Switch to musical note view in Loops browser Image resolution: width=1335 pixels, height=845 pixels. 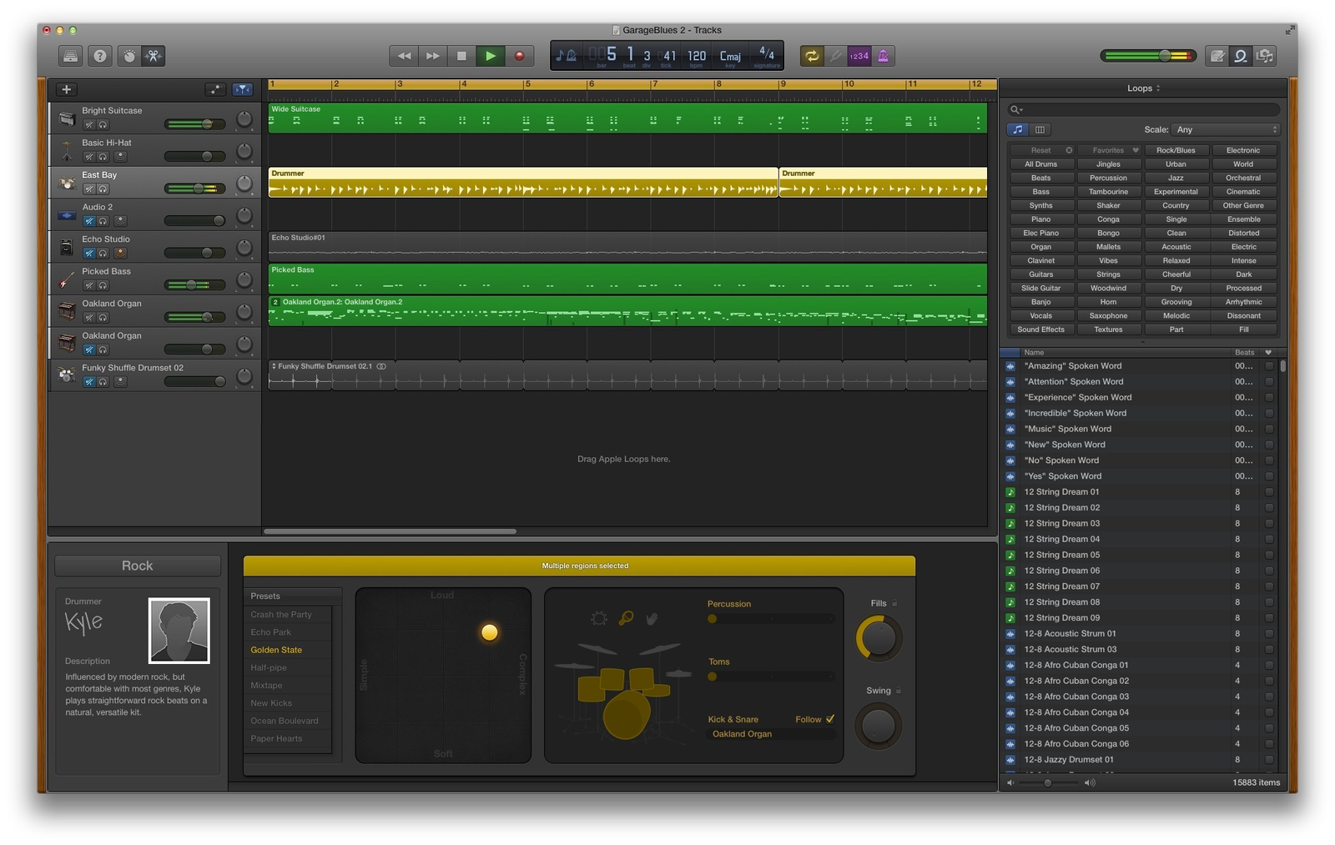[1019, 129]
